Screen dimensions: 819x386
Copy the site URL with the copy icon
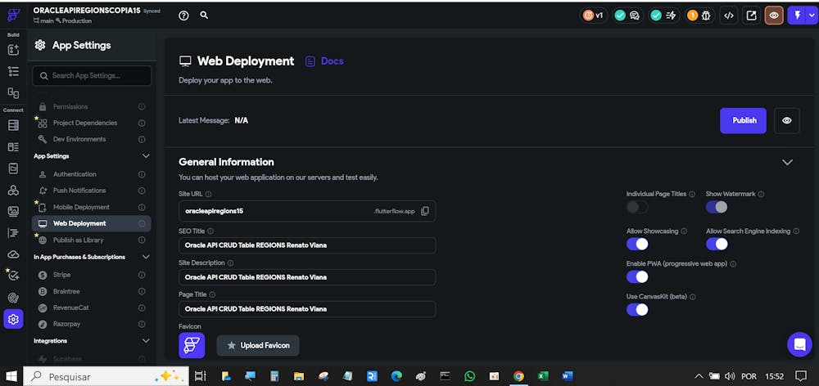pyautogui.click(x=425, y=211)
